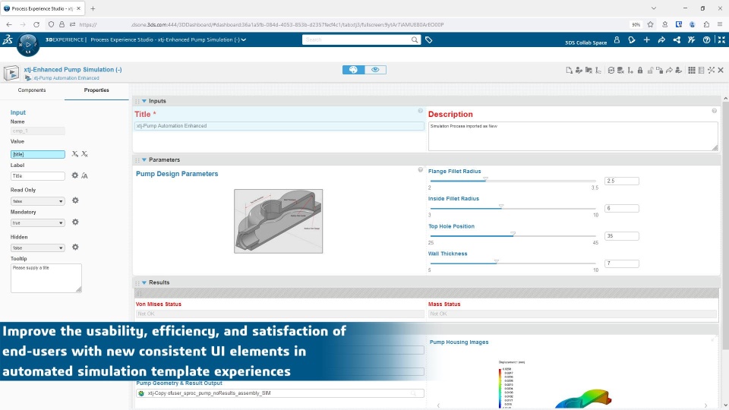Open a new browser tab
The image size is (729, 410).
[x=93, y=8]
